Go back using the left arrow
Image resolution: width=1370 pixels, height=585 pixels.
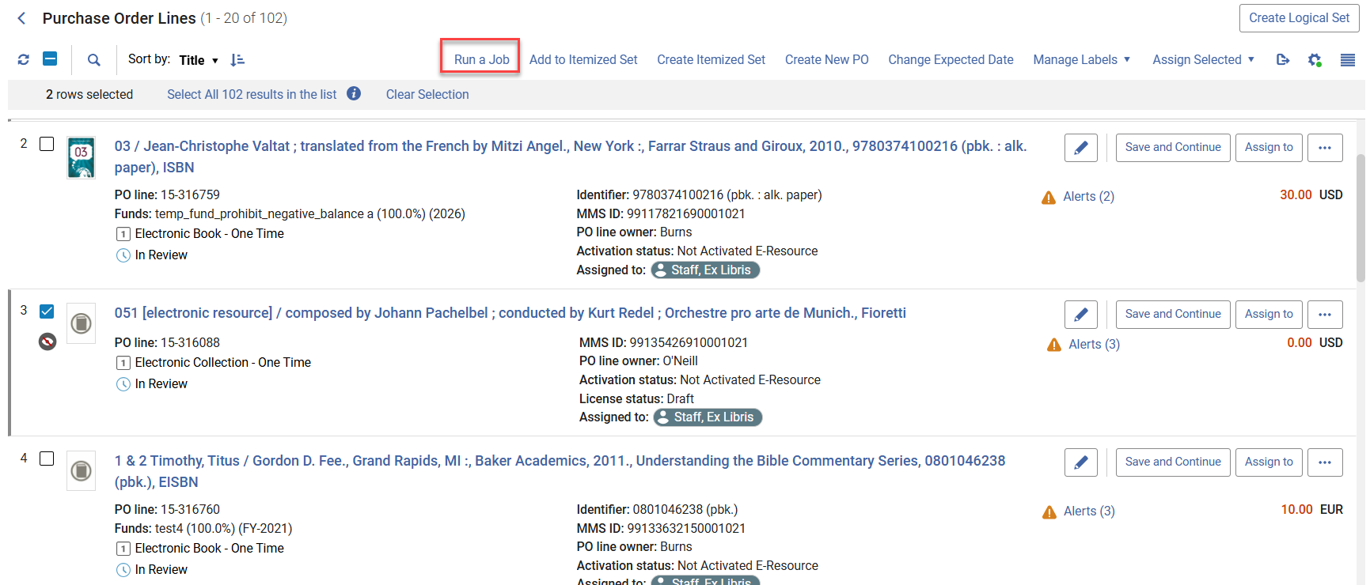pos(22,18)
